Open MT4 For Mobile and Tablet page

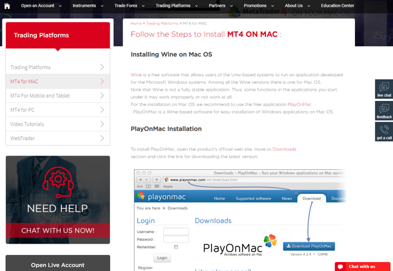pyautogui.click(x=58, y=96)
